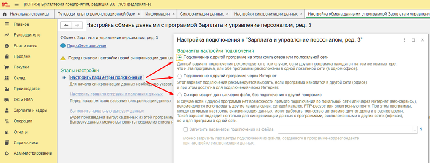Click the Обмен с Зарплата и управление персоналом text

coord(110,37)
